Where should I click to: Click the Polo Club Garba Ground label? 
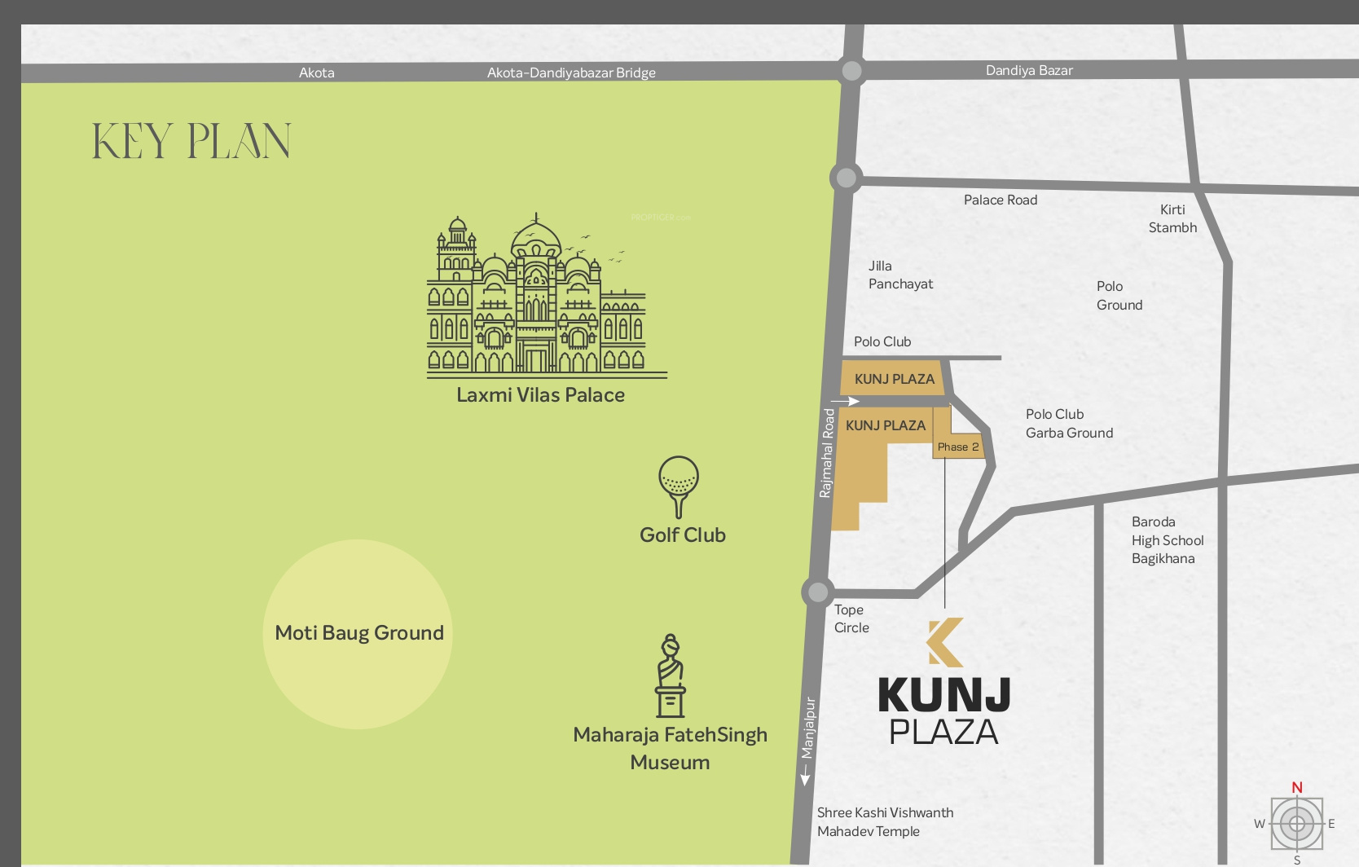(x=1068, y=424)
